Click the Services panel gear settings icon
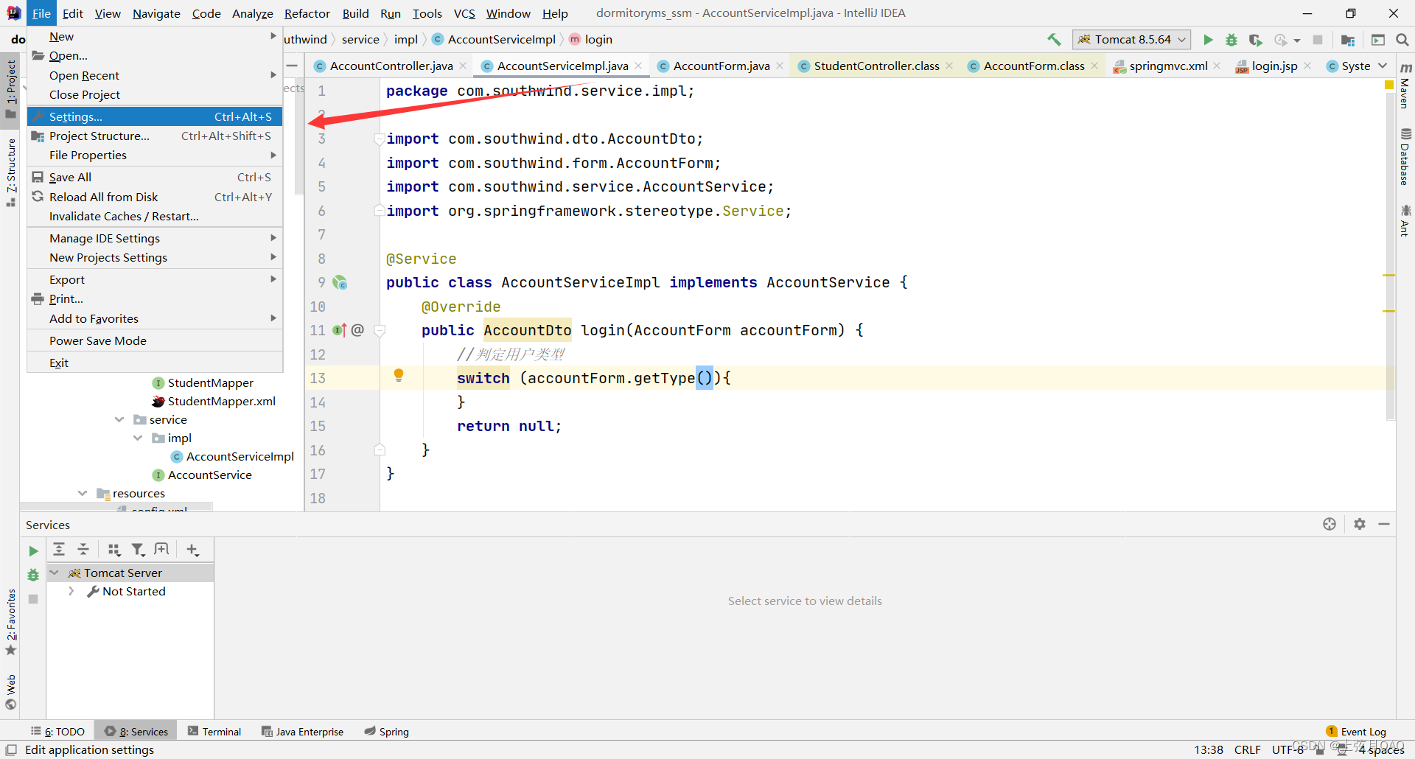 [x=1360, y=524]
